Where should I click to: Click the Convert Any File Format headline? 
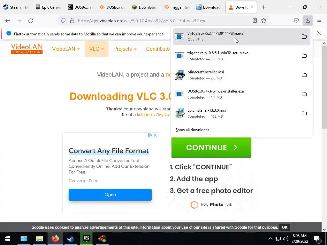click(x=109, y=151)
